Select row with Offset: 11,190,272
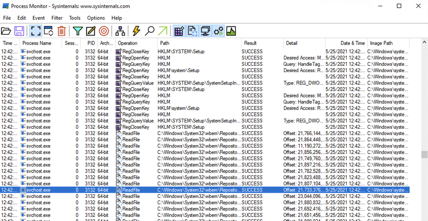Image resolution: width=428 pixels, height=221 pixels. pos(205,146)
